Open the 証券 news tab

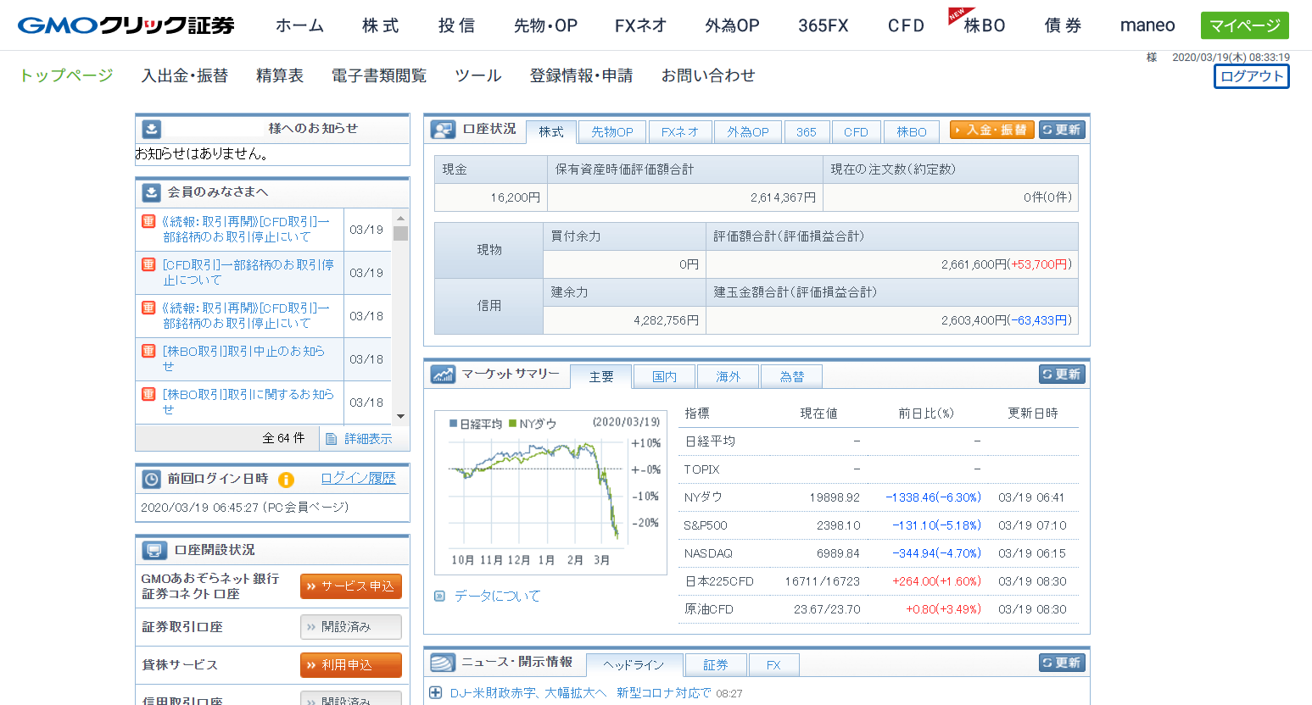click(715, 664)
